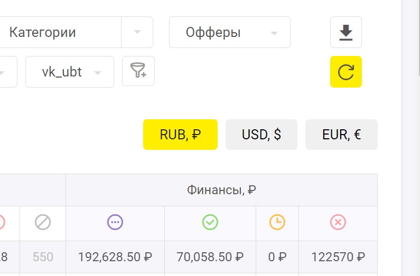Open the vk_ubt dropdown
420x276 pixels.
(69, 72)
